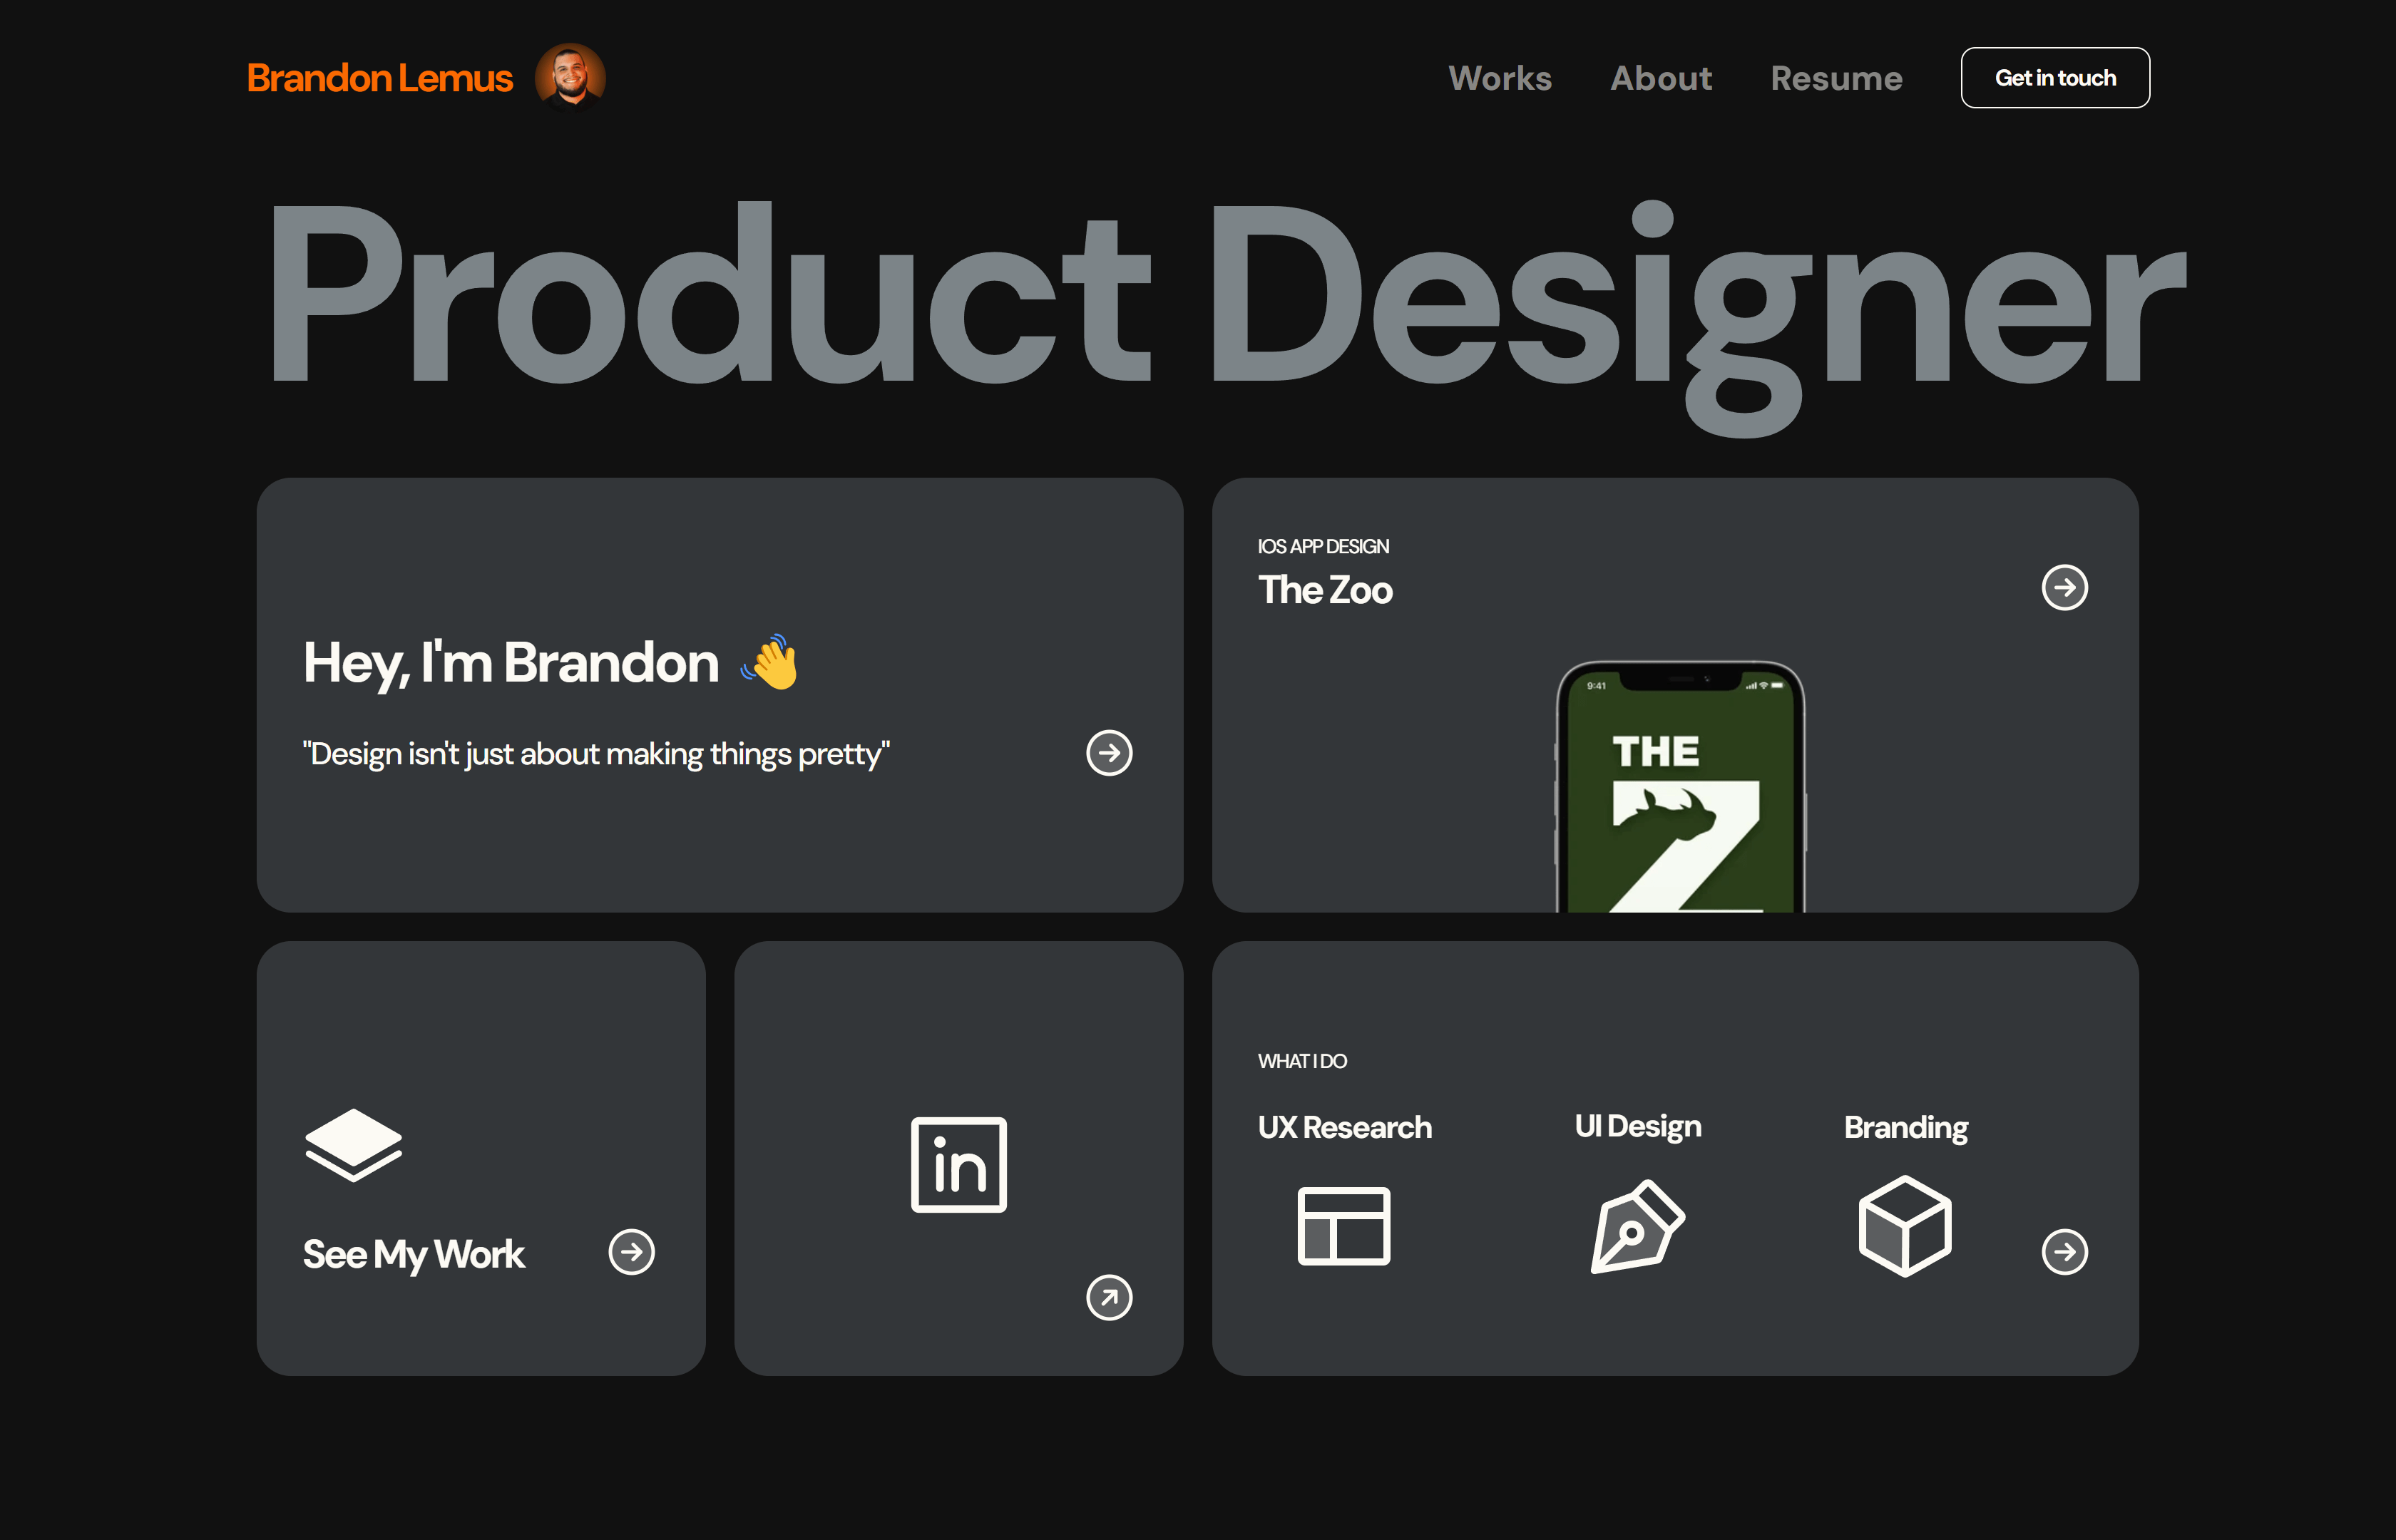The height and width of the screenshot is (1540, 2396).
Task: Click the See My Work text
Action: point(413,1254)
